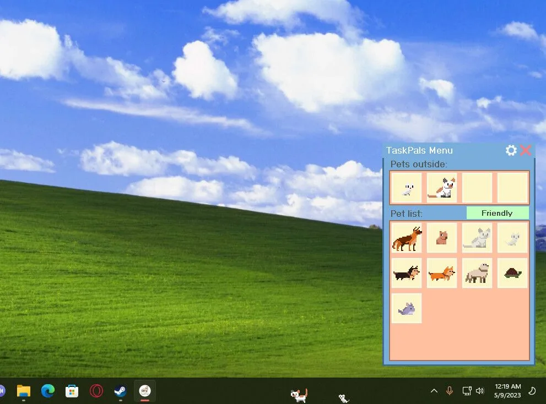The height and width of the screenshot is (404, 546).
Task: Click the calico cat walking on taskbar
Action: (299, 395)
